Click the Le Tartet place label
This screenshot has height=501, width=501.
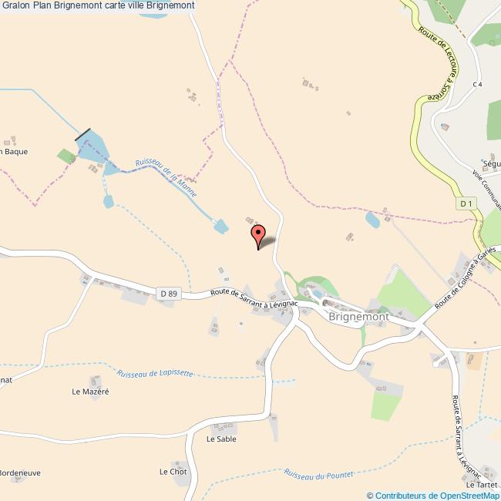pos(482,485)
